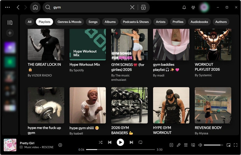
Task: Open the three-dot app menu
Action: (x=7, y=7)
